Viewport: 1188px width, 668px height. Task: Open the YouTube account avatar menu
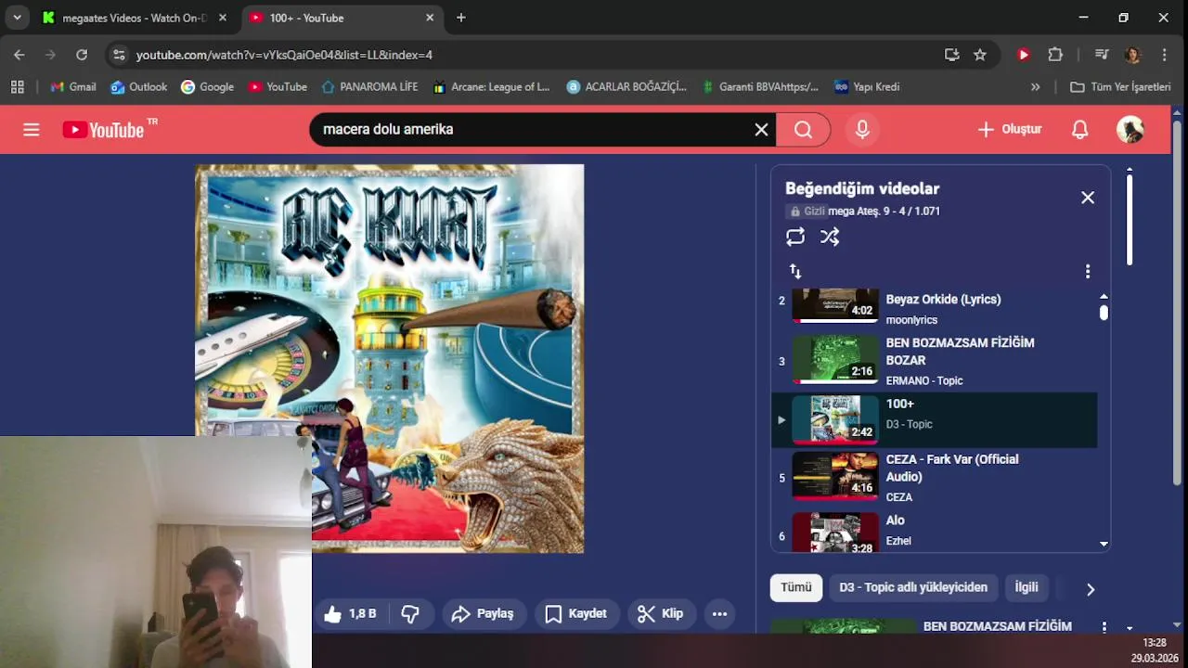pyautogui.click(x=1130, y=130)
